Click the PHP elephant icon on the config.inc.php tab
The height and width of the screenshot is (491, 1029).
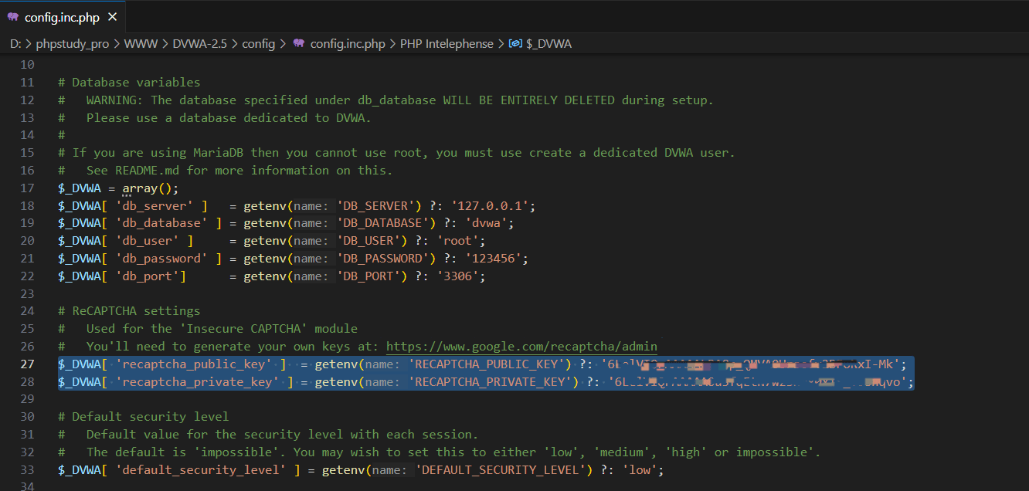coord(13,17)
